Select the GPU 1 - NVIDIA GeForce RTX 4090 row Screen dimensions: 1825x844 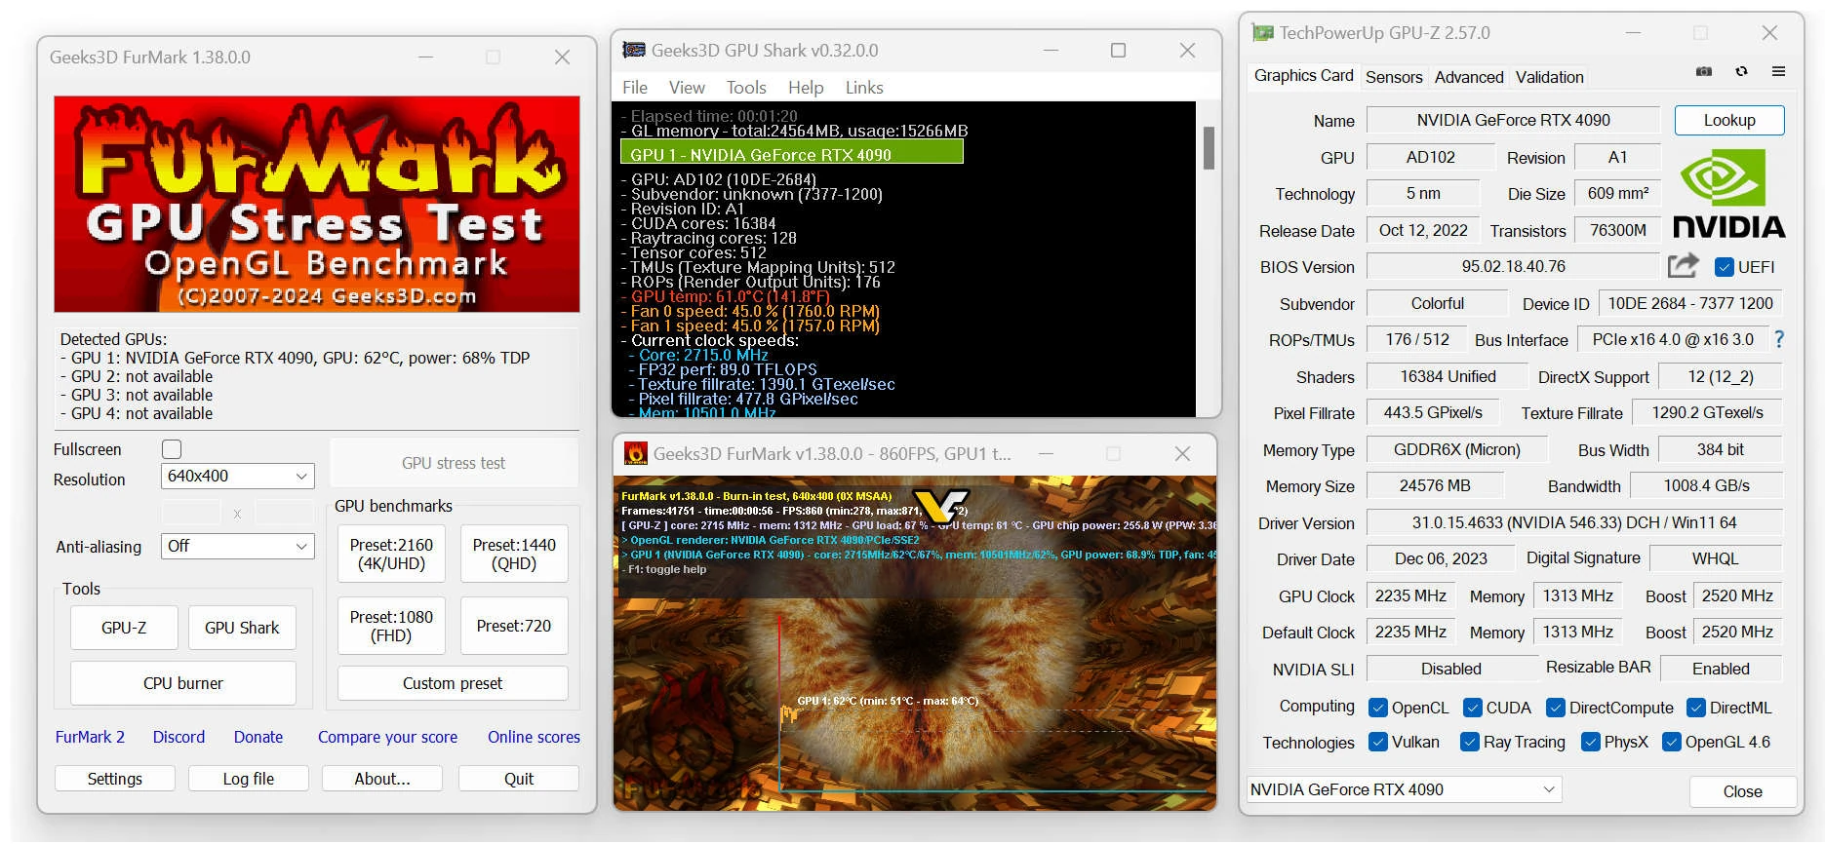792,154
